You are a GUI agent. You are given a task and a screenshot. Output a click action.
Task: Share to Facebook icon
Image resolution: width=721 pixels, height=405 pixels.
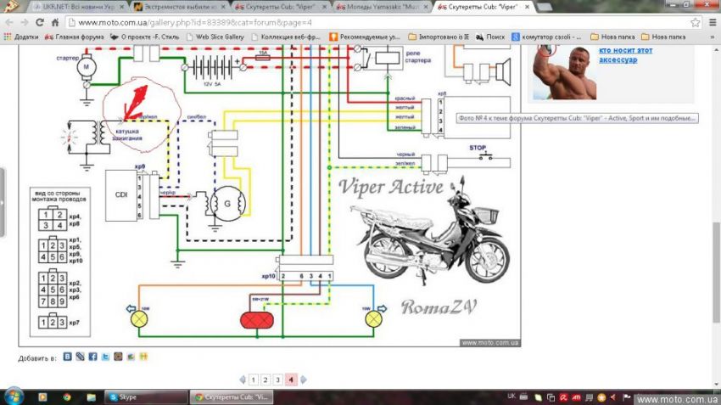[93, 357]
